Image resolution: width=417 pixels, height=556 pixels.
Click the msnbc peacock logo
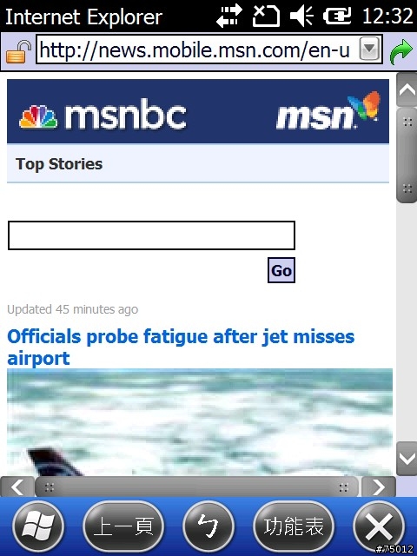[103, 116]
